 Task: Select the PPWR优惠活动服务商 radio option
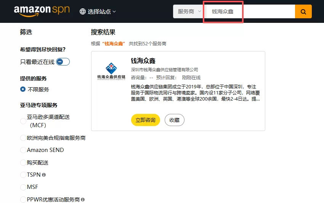(23, 200)
